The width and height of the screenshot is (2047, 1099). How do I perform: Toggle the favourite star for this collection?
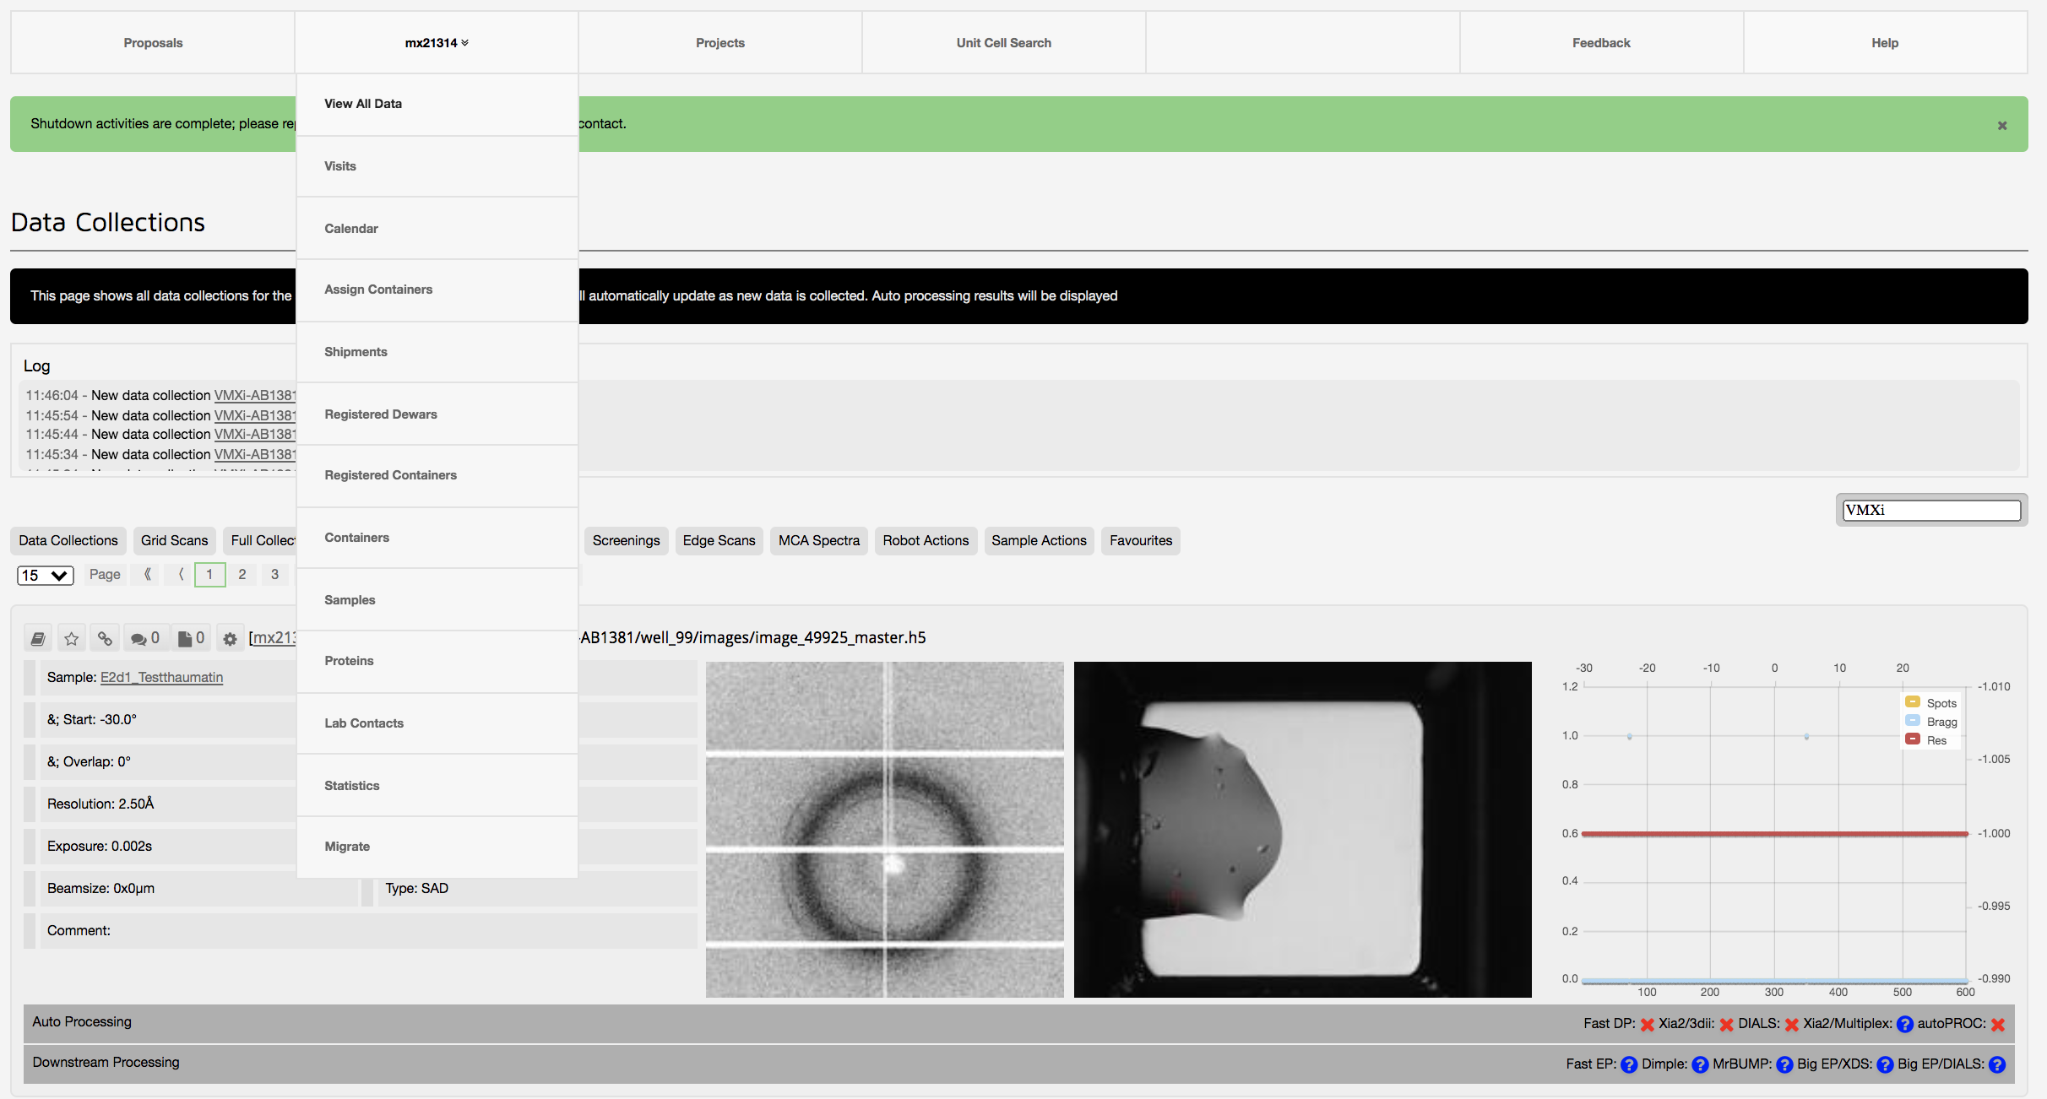(71, 637)
